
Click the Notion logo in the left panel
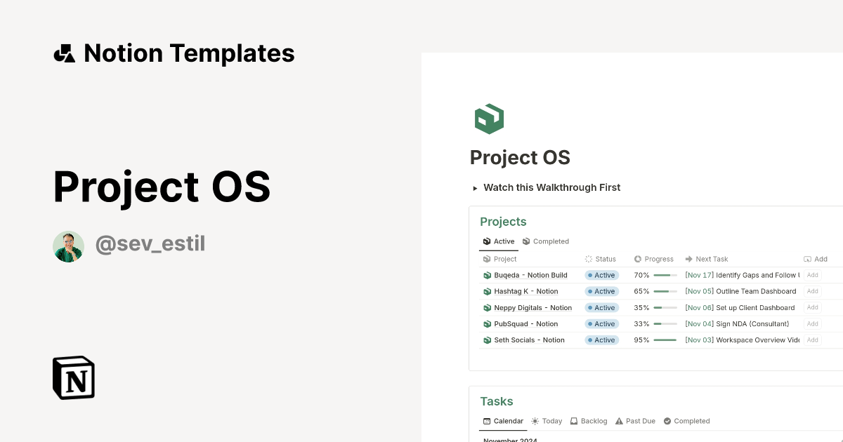click(73, 377)
